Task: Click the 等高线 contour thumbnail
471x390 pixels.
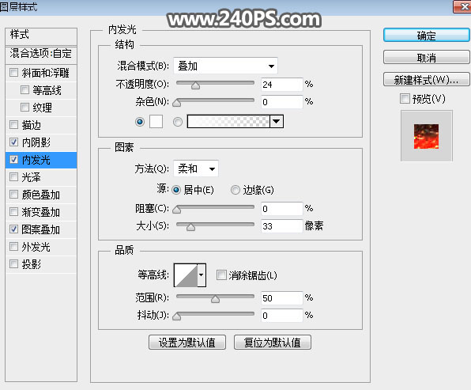Action: pyautogui.click(x=186, y=275)
